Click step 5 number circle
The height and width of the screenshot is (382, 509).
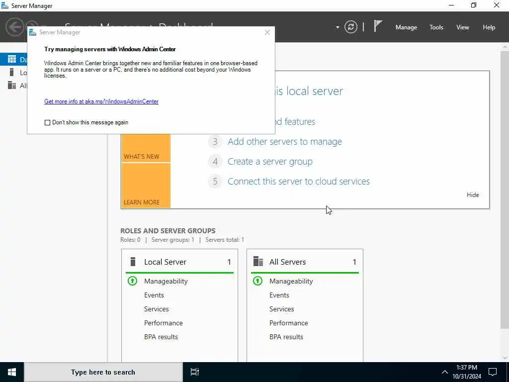point(215,181)
